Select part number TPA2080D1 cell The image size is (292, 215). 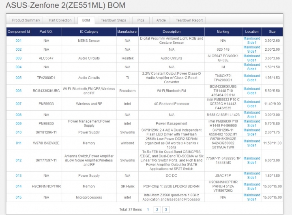tap(46, 78)
